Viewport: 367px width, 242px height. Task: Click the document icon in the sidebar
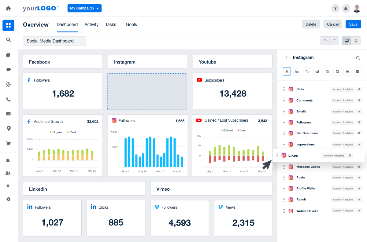(x=8, y=160)
